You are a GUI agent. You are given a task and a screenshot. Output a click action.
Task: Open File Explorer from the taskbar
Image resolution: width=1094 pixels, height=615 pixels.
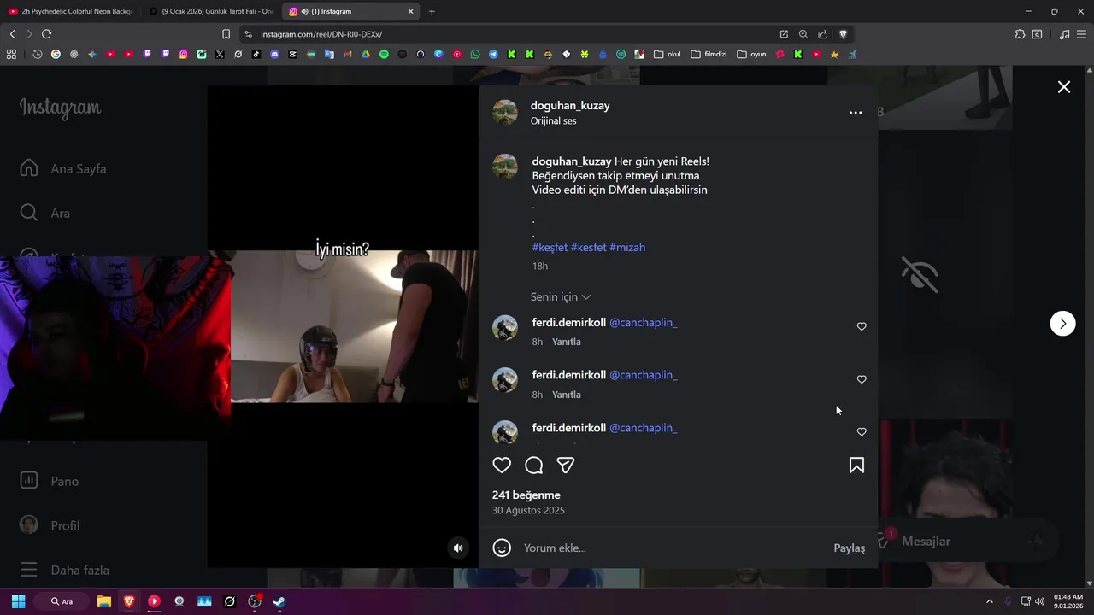pos(103,601)
